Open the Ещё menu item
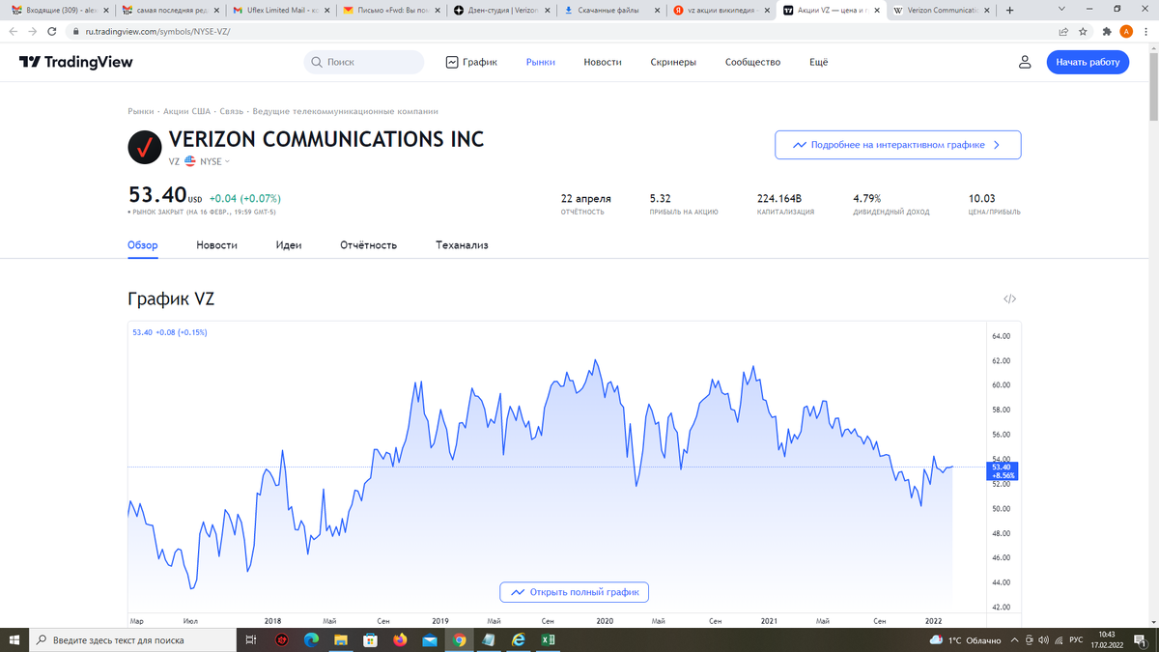Image resolution: width=1159 pixels, height=652 pixels. [819, 62]
